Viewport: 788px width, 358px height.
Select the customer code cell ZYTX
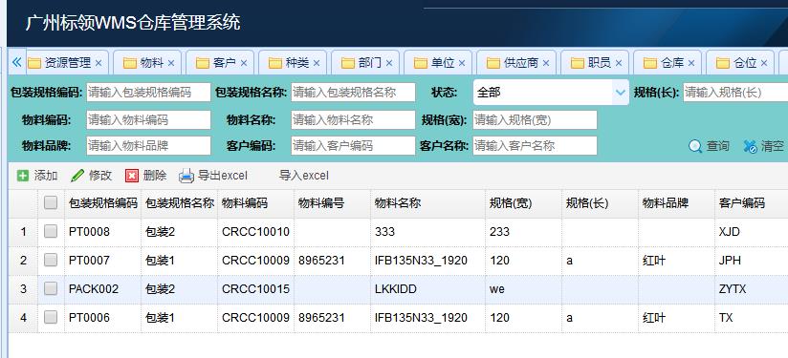tap(752, 289)
